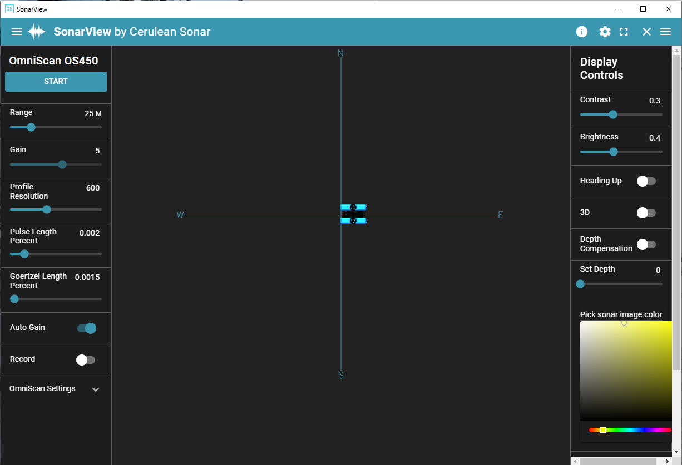Click the SonarView waveform logo
This screenshot has width=682, height=465.
(x=37, y=32)
